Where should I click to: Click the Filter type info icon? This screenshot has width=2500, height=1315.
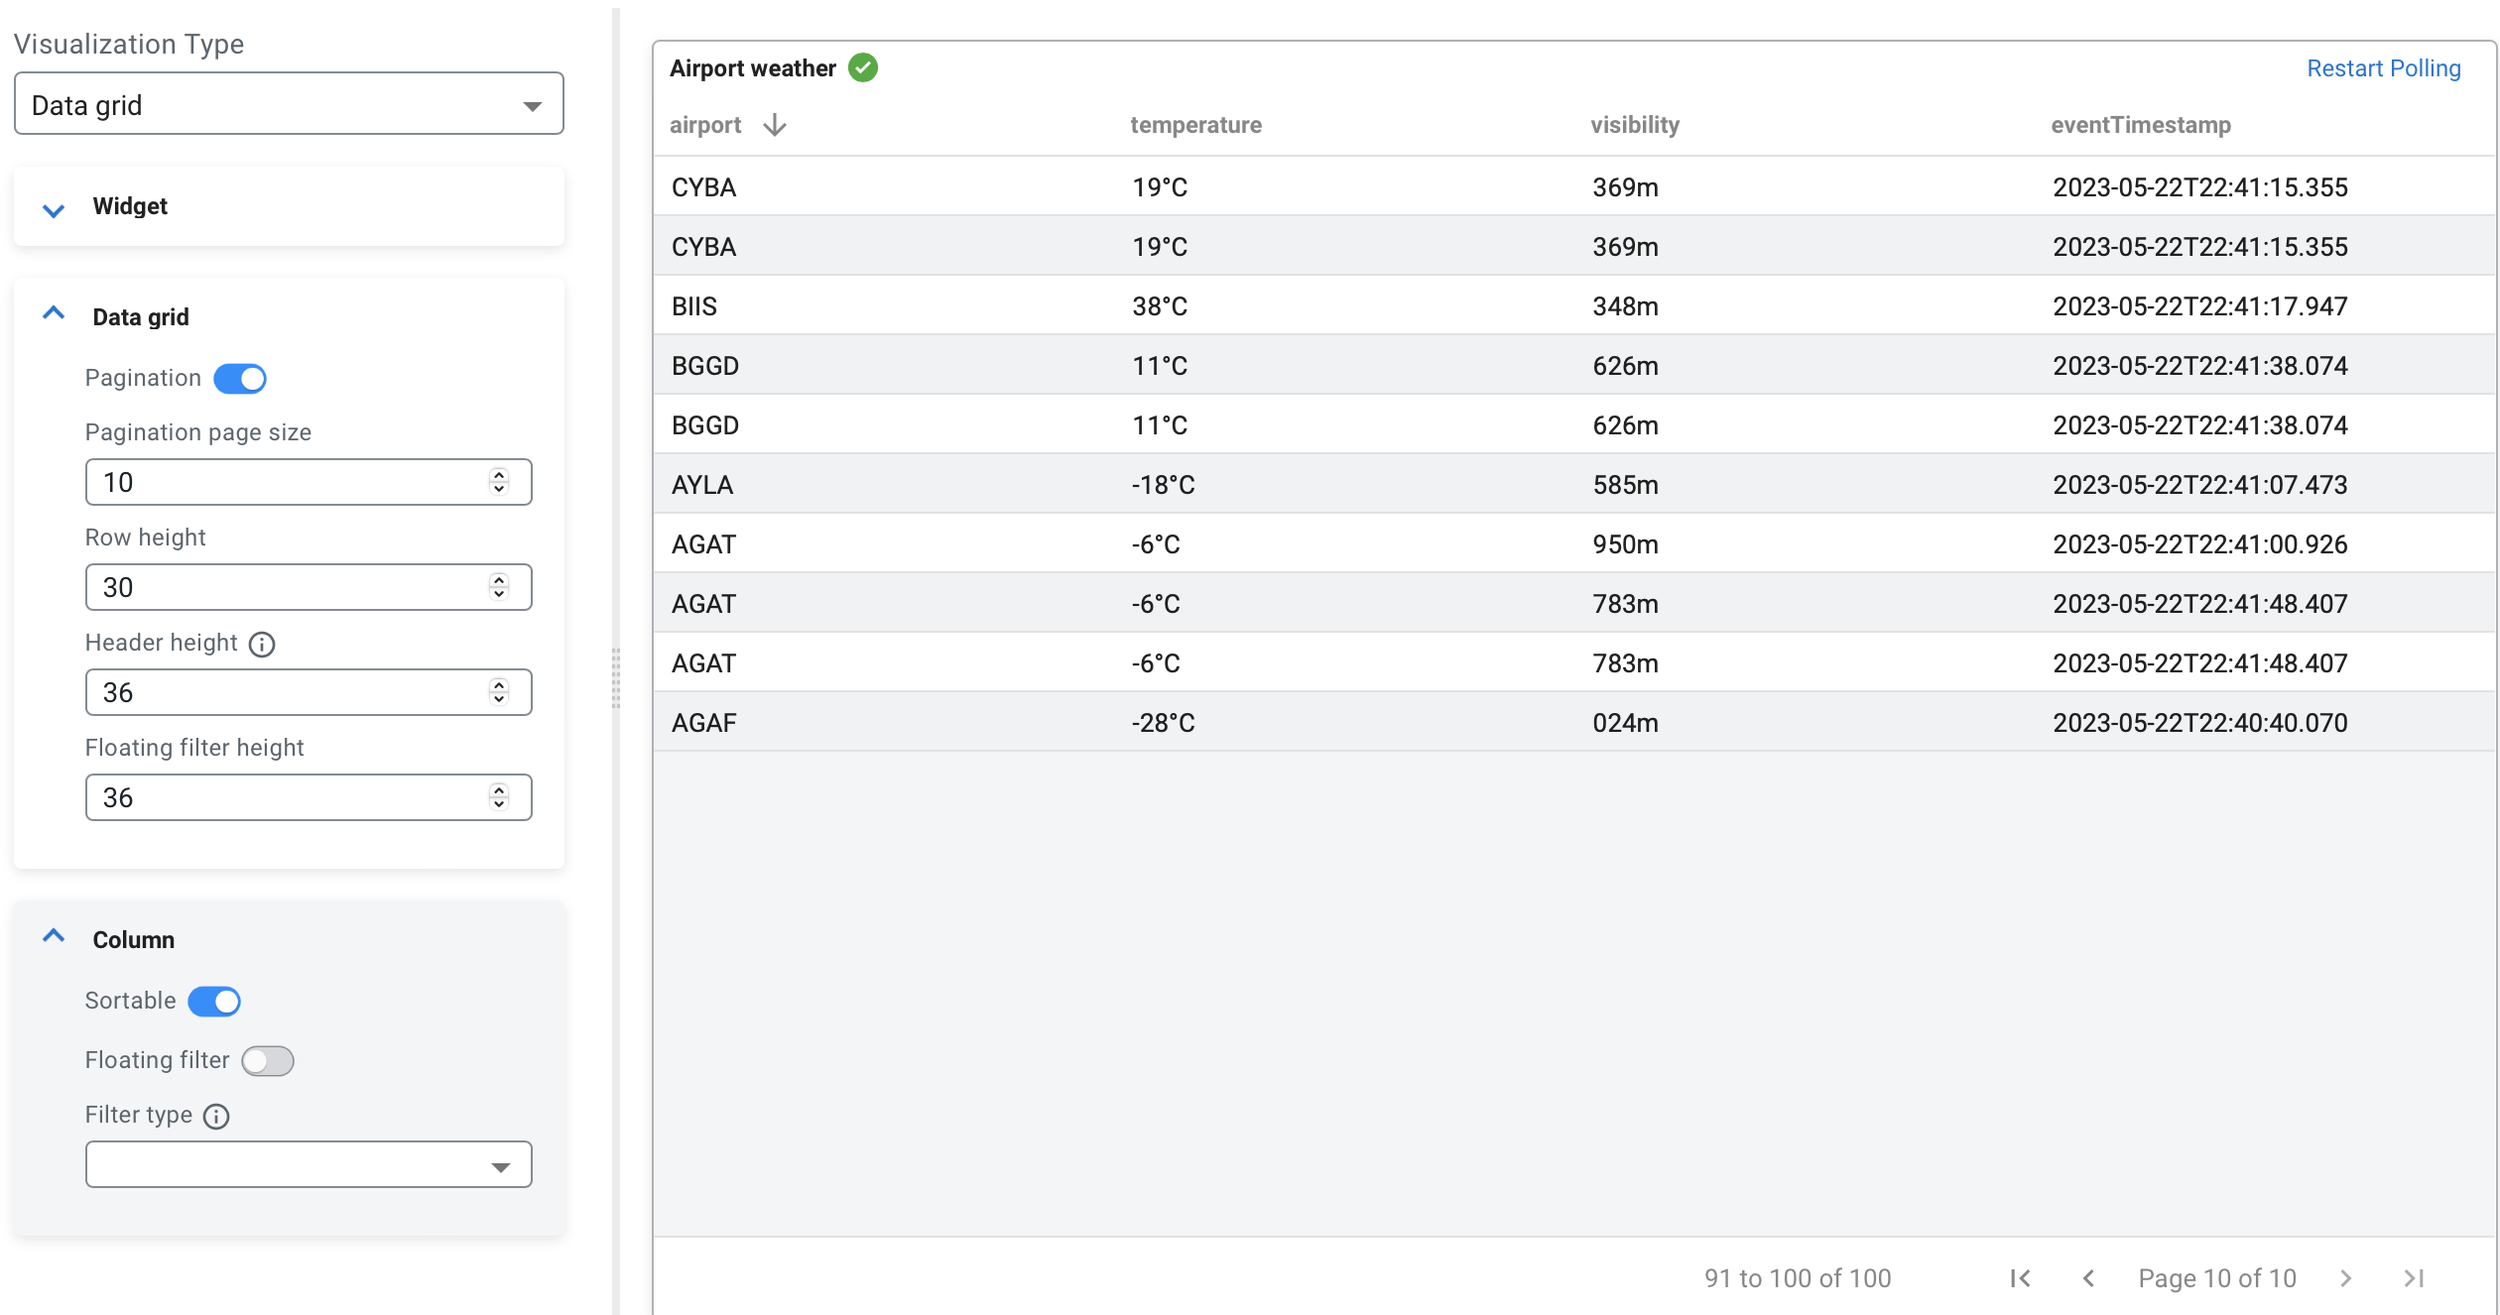[x=216, y=1117]
